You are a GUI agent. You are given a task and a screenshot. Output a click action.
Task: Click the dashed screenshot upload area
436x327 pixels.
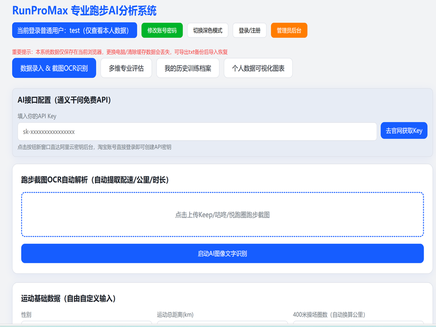pyautogui.click(x=222, y=214)
